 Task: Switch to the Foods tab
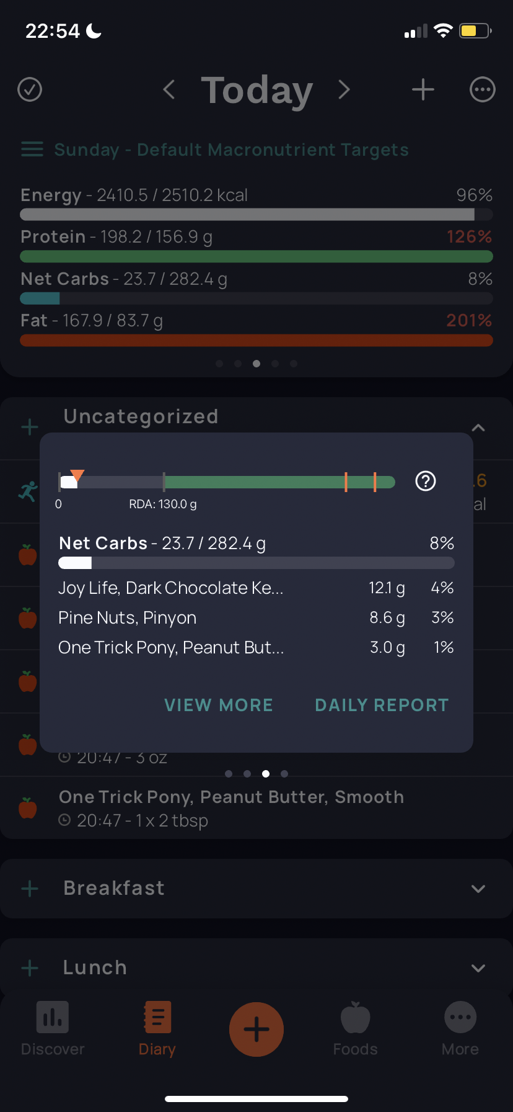click(x=355, y=1029)
